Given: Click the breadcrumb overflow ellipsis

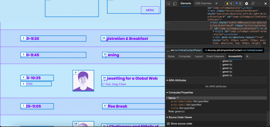Looking at the screenshot, I should [168, 50].
